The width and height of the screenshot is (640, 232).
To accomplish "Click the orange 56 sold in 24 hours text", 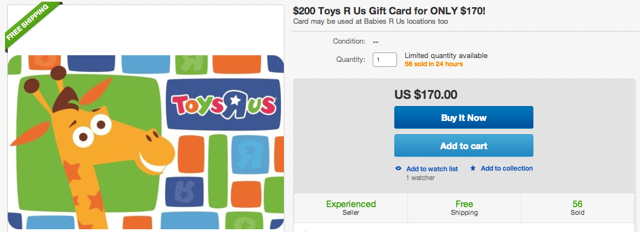I will tap(433, 64).
